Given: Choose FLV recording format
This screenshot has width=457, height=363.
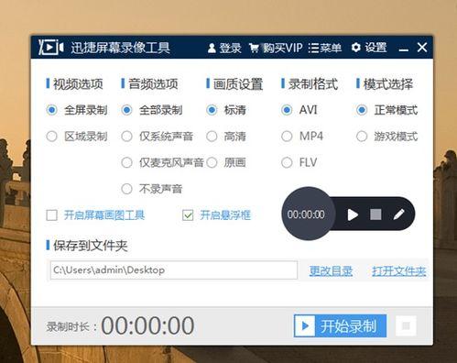Looking at the screenshot, I should click(299, 162).
